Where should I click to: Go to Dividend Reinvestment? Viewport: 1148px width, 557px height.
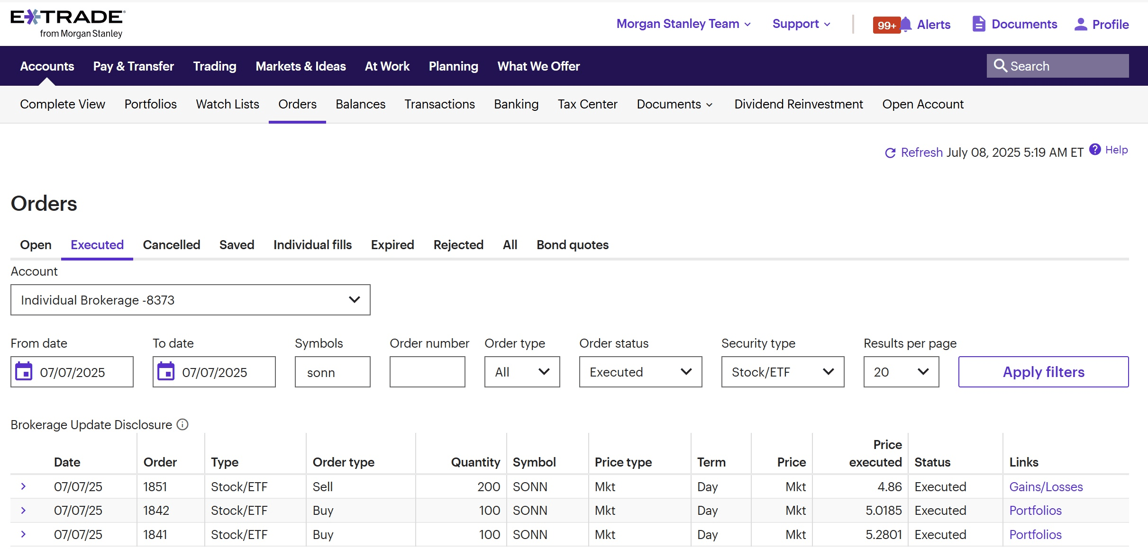pos(799,104)
